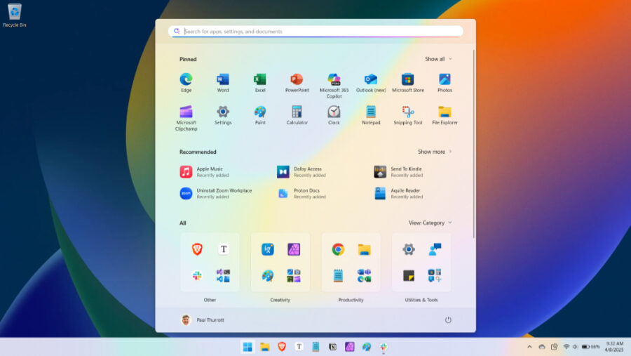
Task: Open Typora in the Other category
Action: (x=224, y=249)
